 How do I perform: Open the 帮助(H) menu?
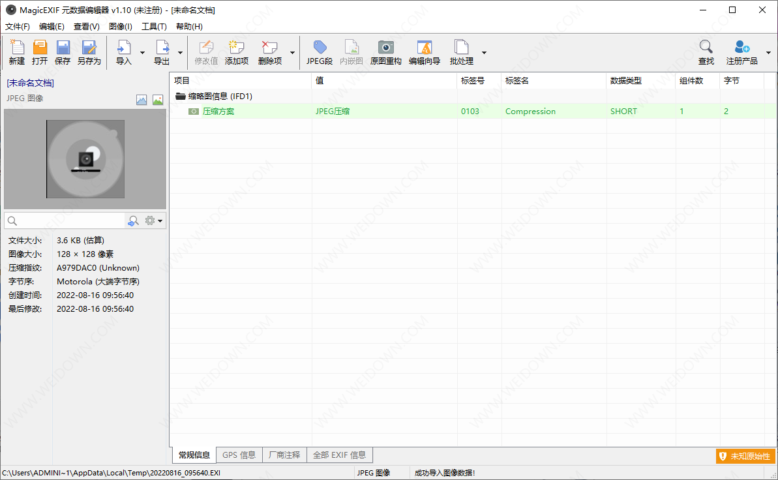(x=189, y=26)
